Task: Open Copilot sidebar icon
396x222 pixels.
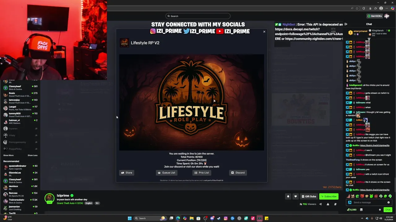Action: [392, 8]
